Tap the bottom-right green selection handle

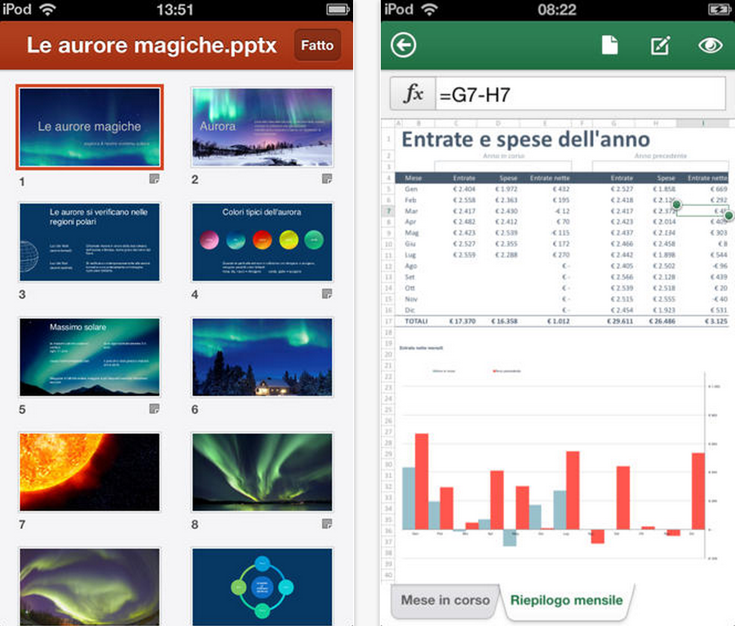point(729,216)
